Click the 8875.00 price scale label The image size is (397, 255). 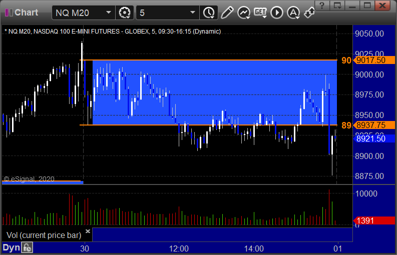click(x=369, y=176)
